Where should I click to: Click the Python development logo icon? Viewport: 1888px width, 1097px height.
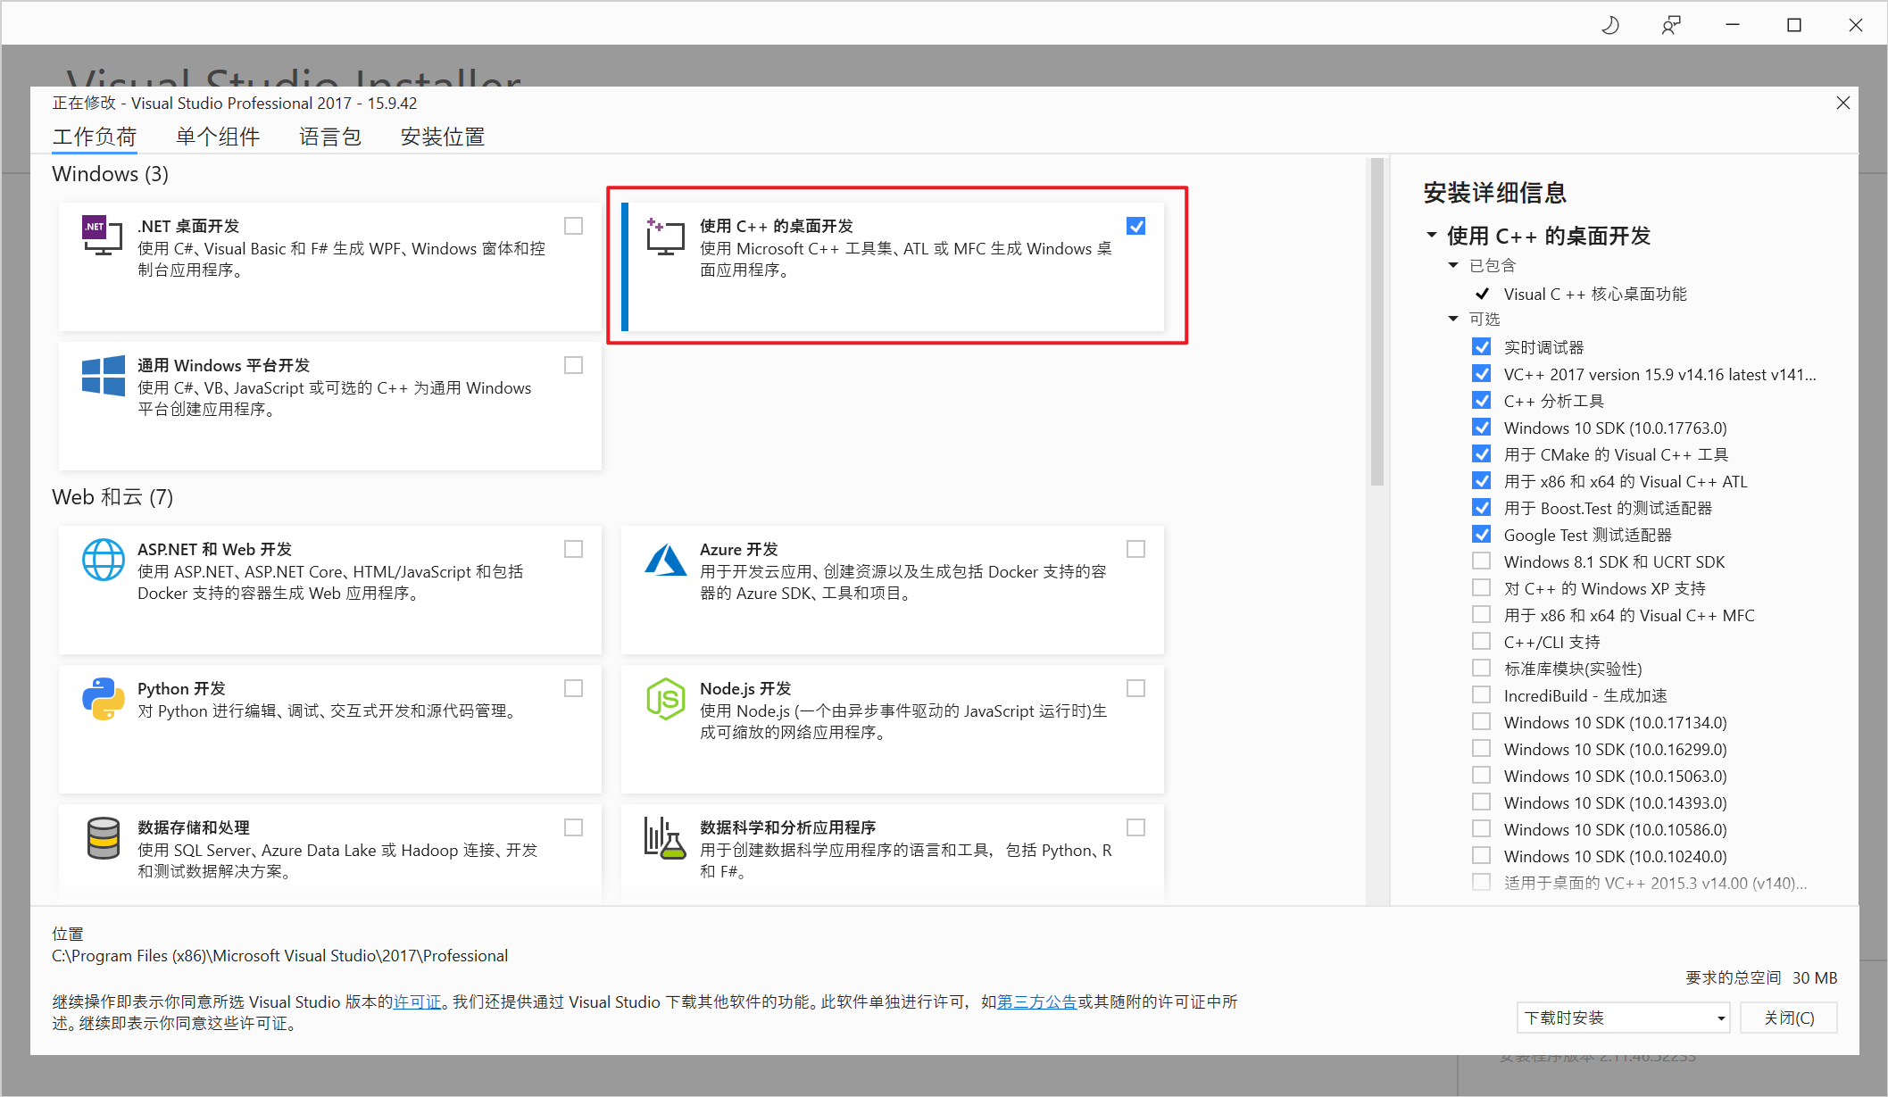pos(103,699)
